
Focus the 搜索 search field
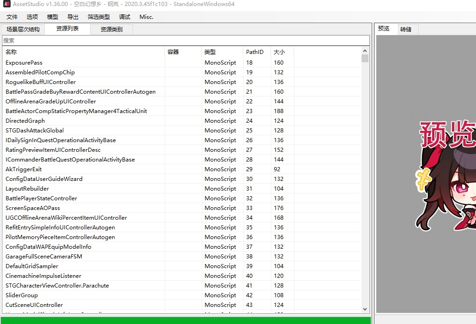point(186,40)
